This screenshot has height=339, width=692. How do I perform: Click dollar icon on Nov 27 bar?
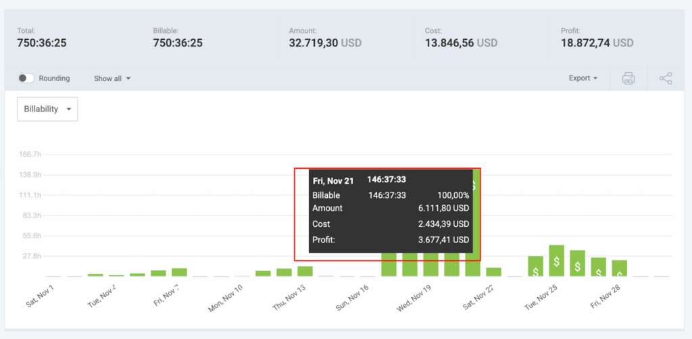point(598,271)
